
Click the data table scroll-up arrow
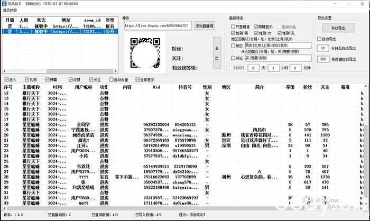coord(365,86)
